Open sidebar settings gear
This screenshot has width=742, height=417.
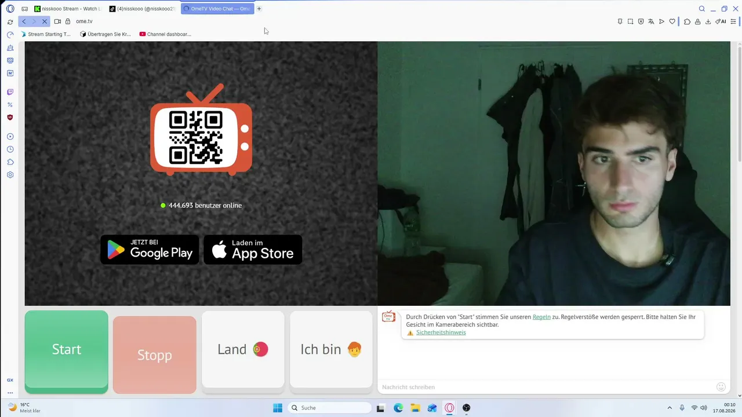point(10,175)
